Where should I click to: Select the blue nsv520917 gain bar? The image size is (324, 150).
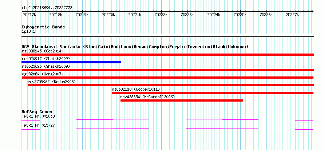71,62
